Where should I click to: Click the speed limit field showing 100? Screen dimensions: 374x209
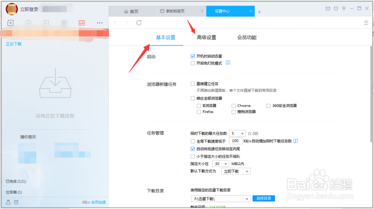coord(236,141)
